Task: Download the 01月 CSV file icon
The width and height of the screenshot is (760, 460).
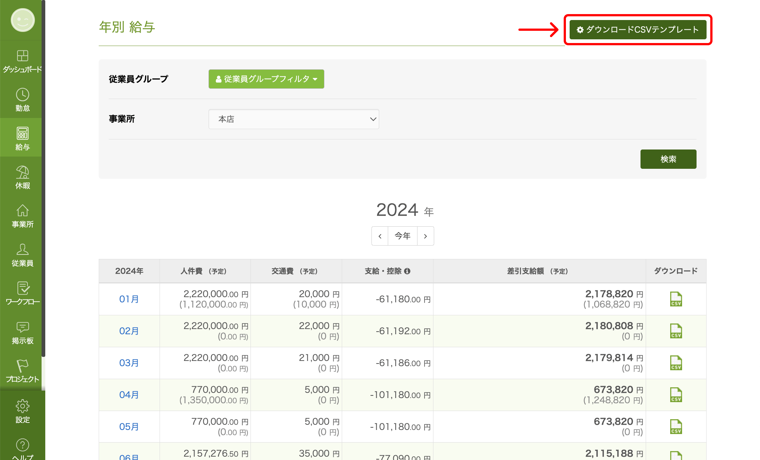Action: point(676,299)
